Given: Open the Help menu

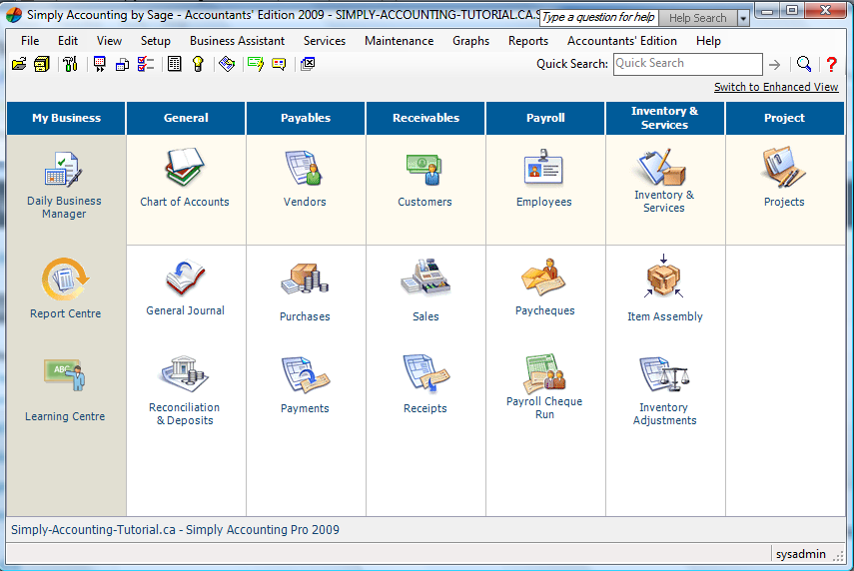Looking at the screenshot, I should coord(708,41).
